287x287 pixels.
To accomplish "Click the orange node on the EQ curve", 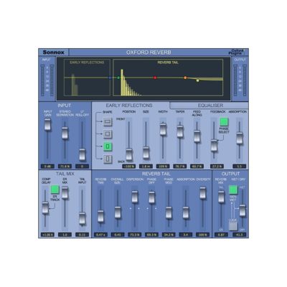I will 185,77.
